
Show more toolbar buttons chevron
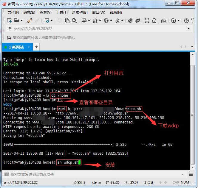(x=193, y=19)
